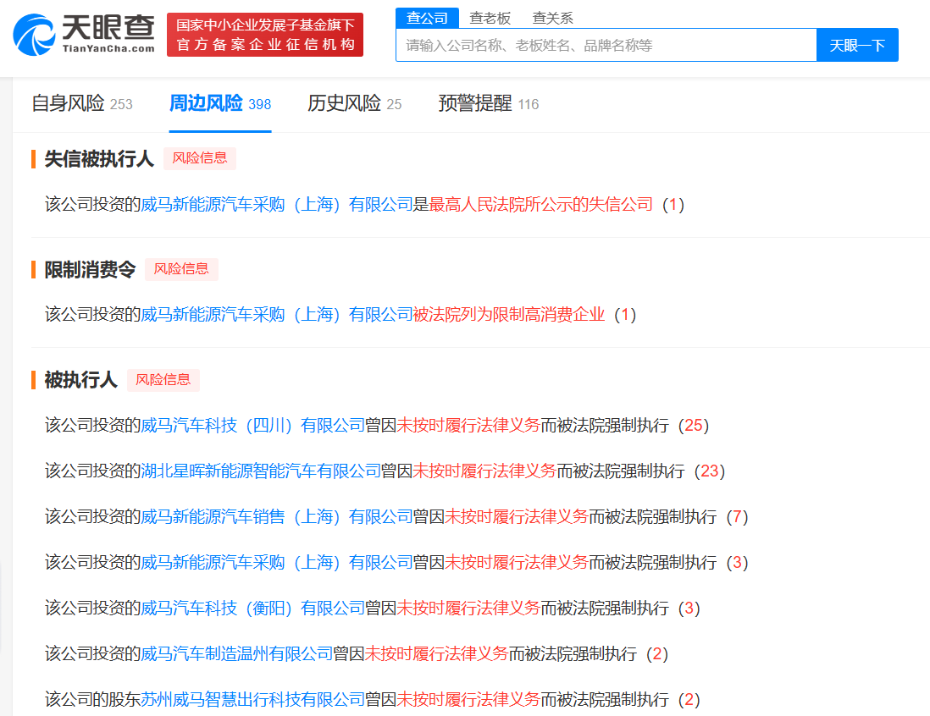Click the 限制消费令 section heading
Viewport: 930px width, 716px height.
(90, 270)
